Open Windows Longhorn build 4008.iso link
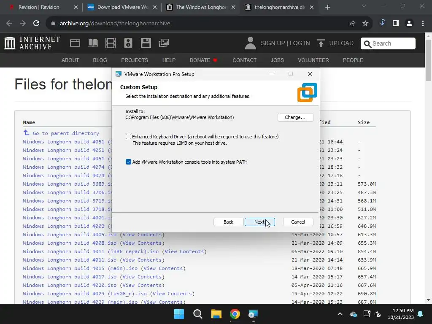The image size is (432, 324). pyautogui.click(x=70, y=243)
